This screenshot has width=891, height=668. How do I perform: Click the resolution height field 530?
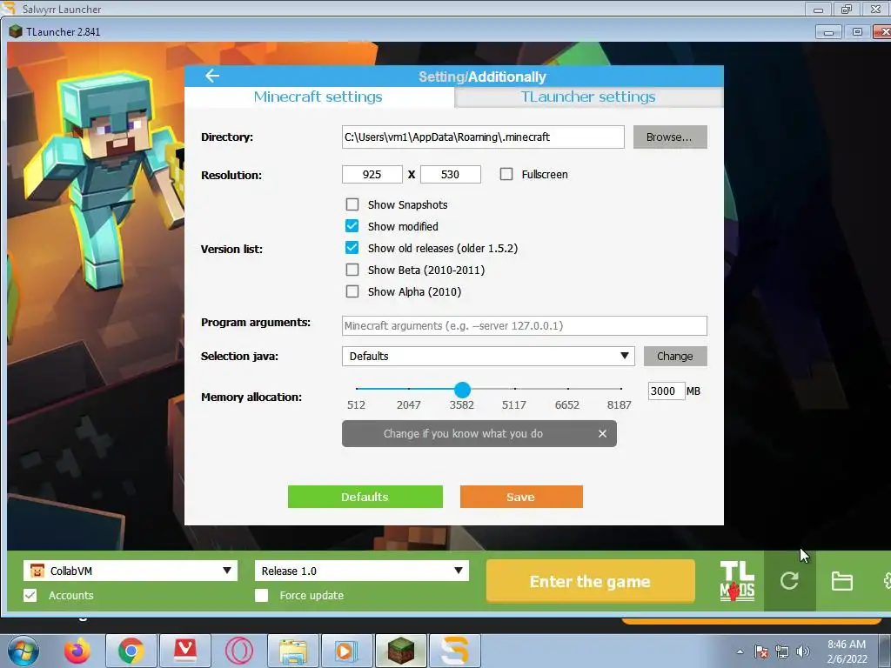pyautogui.click(x=451, y=174)
